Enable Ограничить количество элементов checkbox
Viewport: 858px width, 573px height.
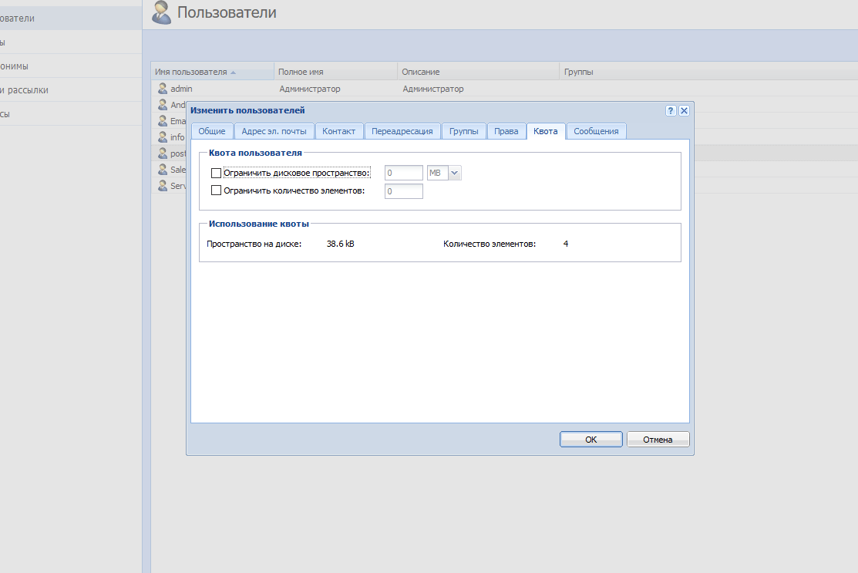(x=216, y=190)
